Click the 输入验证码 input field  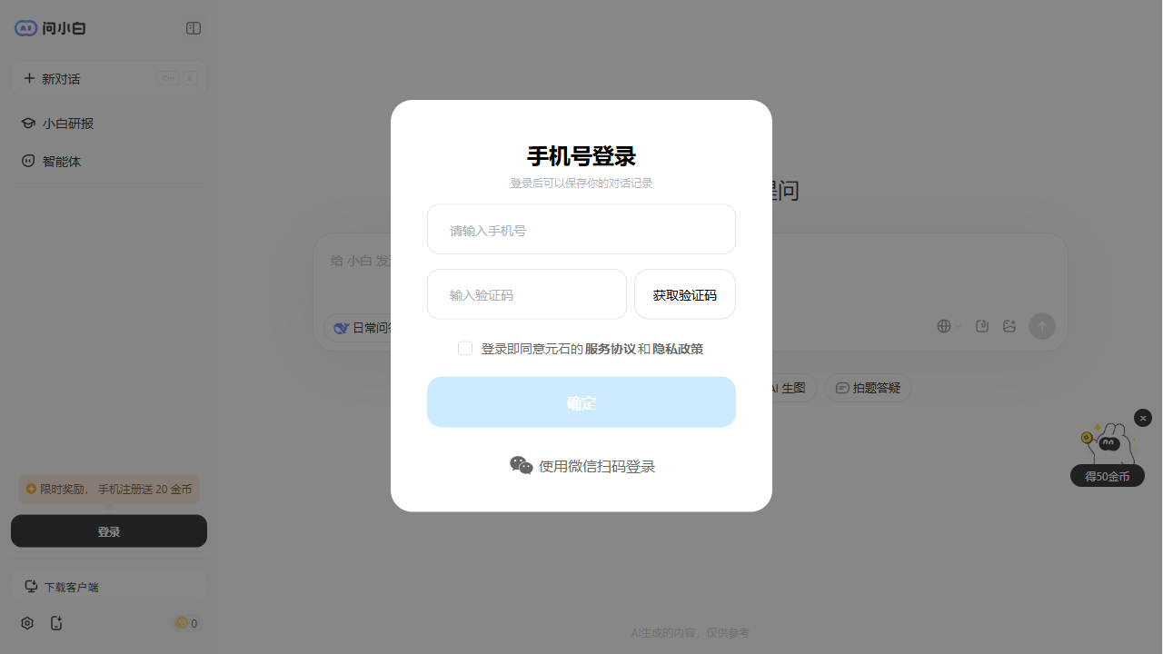[526, 295]
